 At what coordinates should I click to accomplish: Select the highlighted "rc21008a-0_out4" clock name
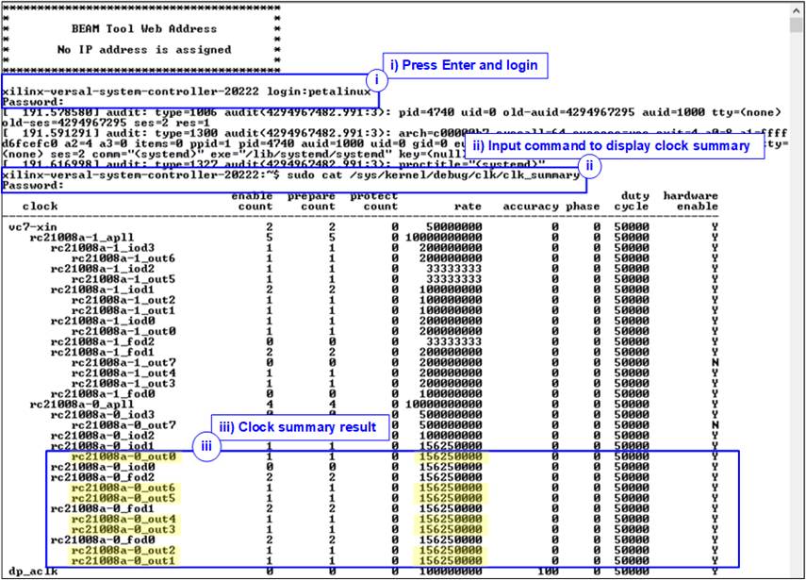point(123,519)
